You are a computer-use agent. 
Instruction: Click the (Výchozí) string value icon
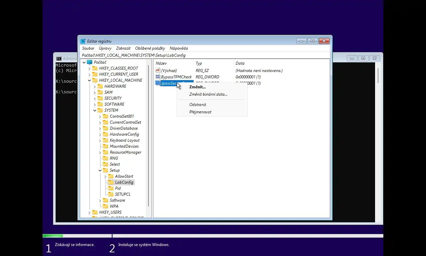tap(158, 70)
